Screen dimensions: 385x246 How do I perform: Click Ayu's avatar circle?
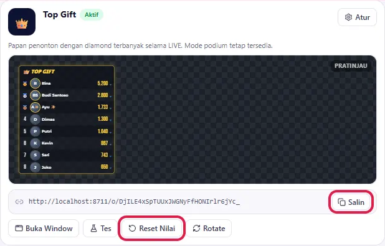pos(35,107)
